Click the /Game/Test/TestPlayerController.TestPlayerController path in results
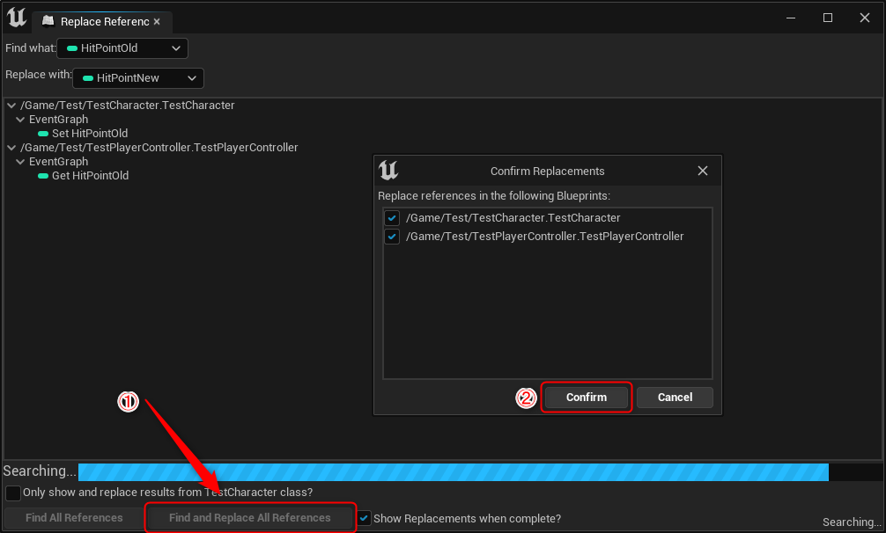This screenshot has width=886, height=533. point(159,148)
